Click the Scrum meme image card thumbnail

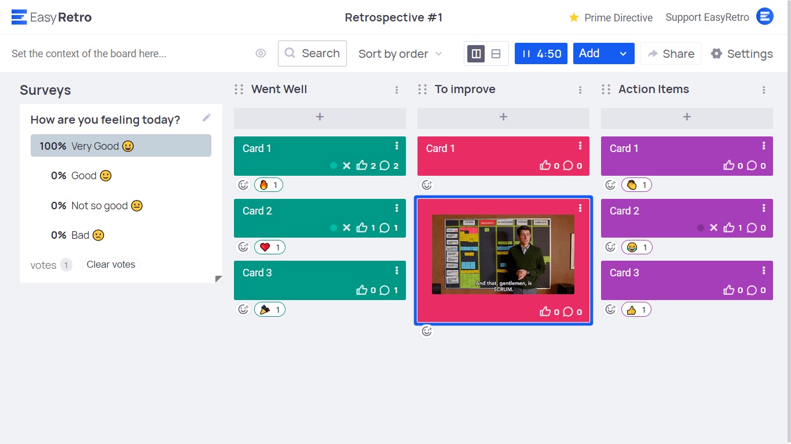(503, 254)
